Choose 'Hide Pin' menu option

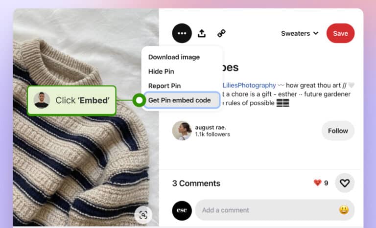click(x=161, y=71)
